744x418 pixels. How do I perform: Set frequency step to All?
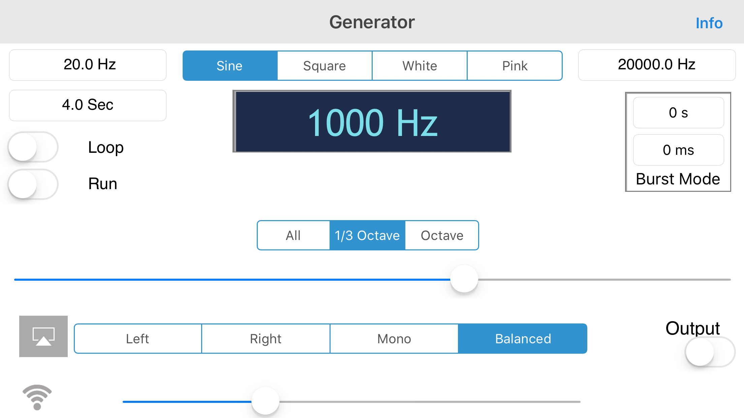tap(293, 235)
